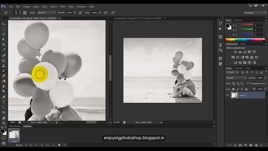Open the brush Flow slider dropdown
The width and height of the screenshot is (268, 151).
tap(100, 13)
